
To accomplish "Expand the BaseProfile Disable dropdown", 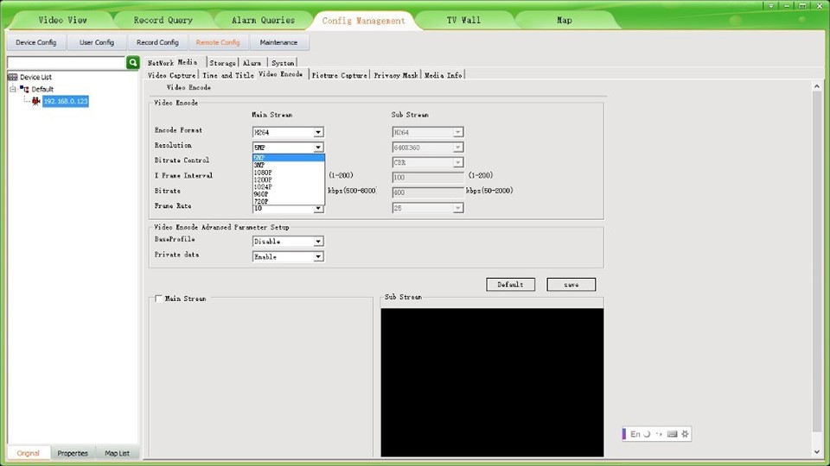I will pos(288,242).
